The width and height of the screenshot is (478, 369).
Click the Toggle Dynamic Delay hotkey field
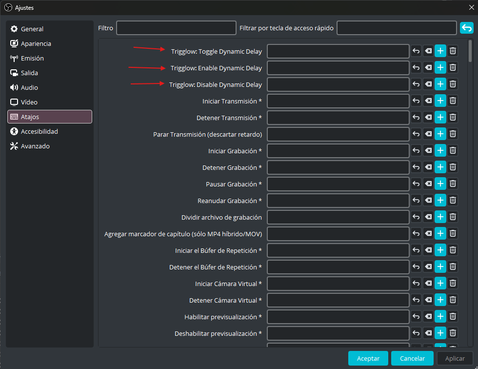click(x=338, y=51)
